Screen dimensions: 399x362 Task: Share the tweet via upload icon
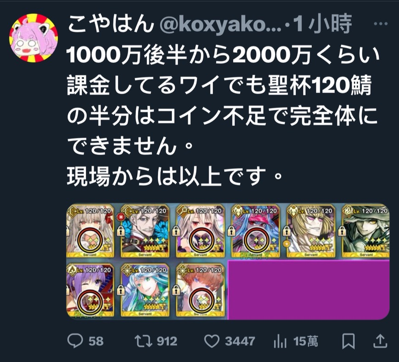pos(380,341)
